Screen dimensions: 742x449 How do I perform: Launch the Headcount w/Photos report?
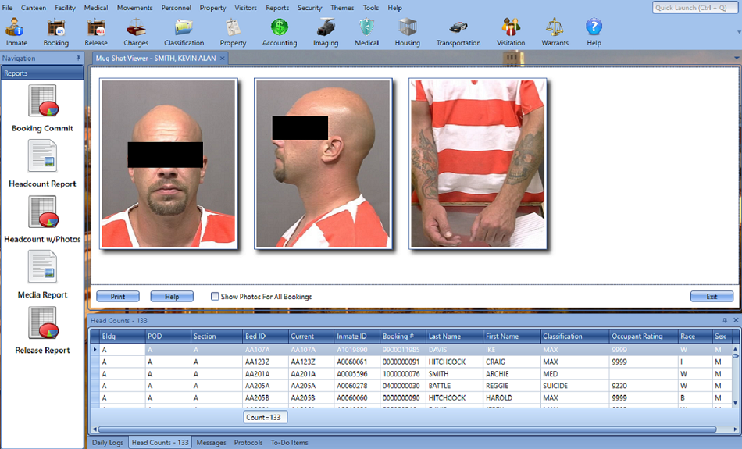pos(42,219)
